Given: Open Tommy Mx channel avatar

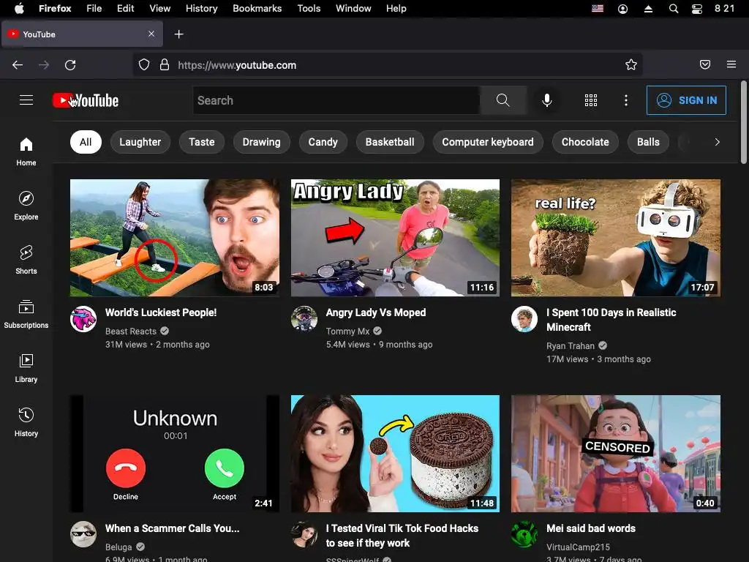Looking at the screenshot, I should (x=304, y=319).
